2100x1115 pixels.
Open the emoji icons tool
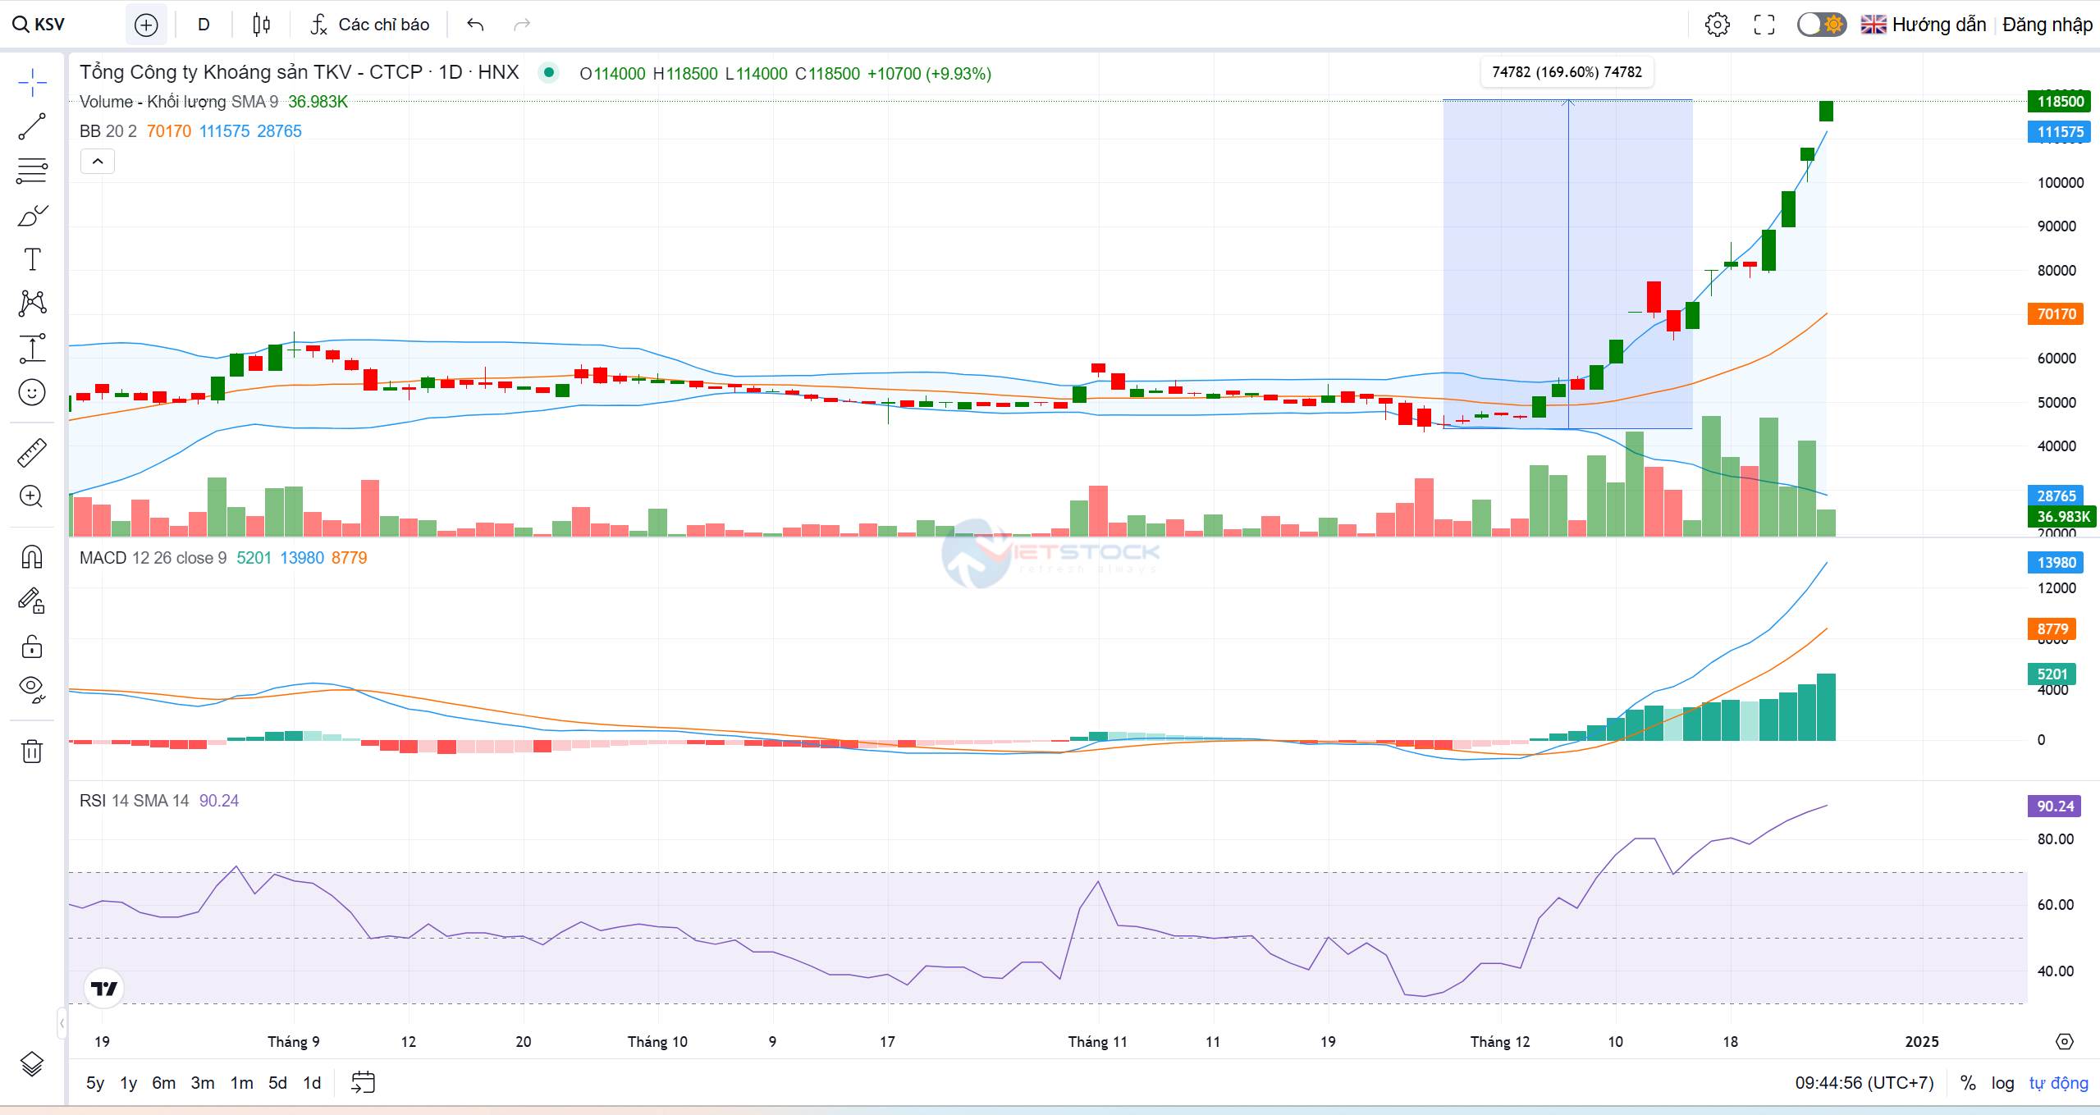[x=32, y=392]
